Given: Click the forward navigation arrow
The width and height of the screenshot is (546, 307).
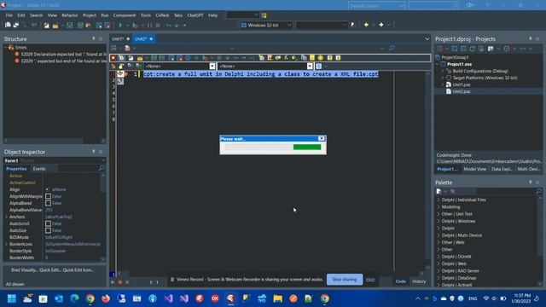Looking at the screenshot, I should click(381, 25).
